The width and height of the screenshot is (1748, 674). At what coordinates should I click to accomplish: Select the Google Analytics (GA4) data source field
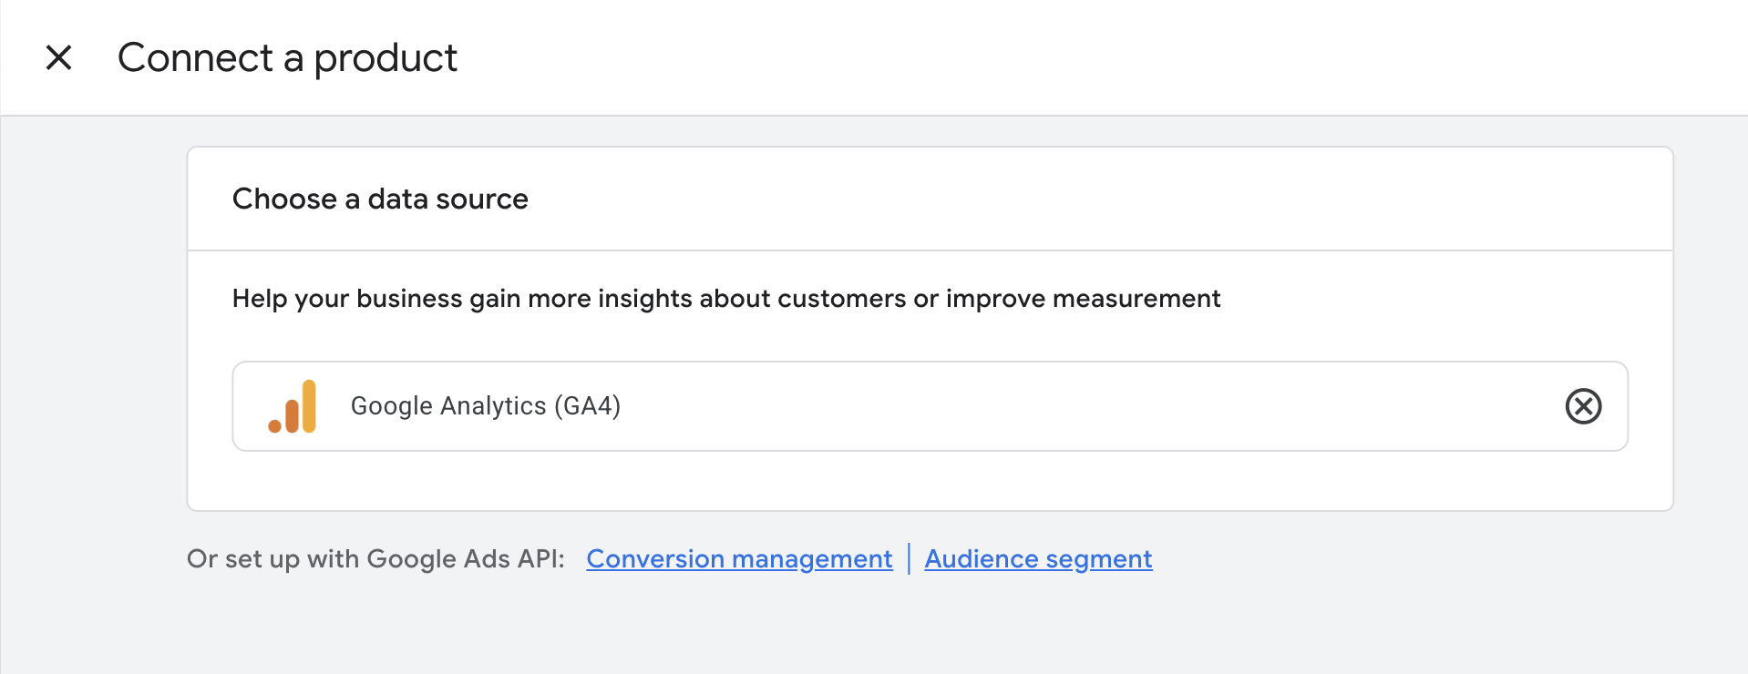point(930,406)
